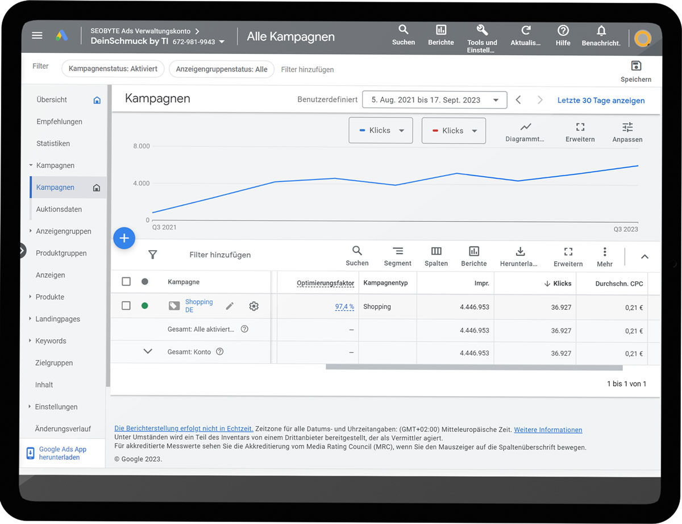This screenshot has width=682, height=524.
Task: Open the hamburger main menu
Action: 37,35
